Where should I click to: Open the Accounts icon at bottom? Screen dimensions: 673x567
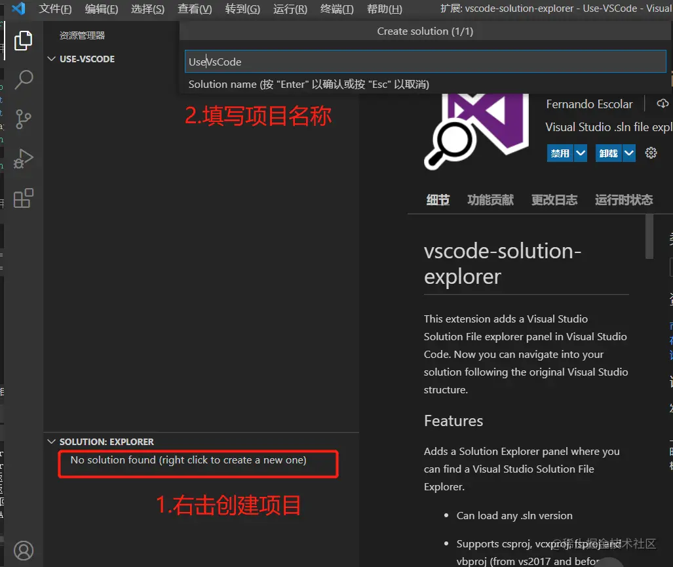[23, 550]
